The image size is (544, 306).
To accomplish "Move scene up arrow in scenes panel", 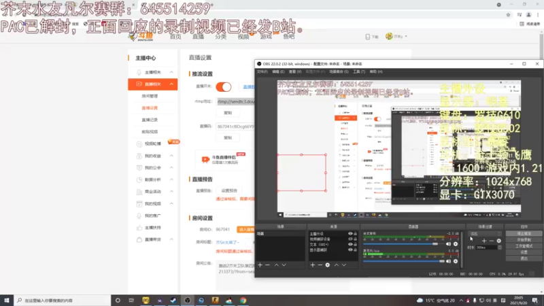I will [x=277, y=265].
